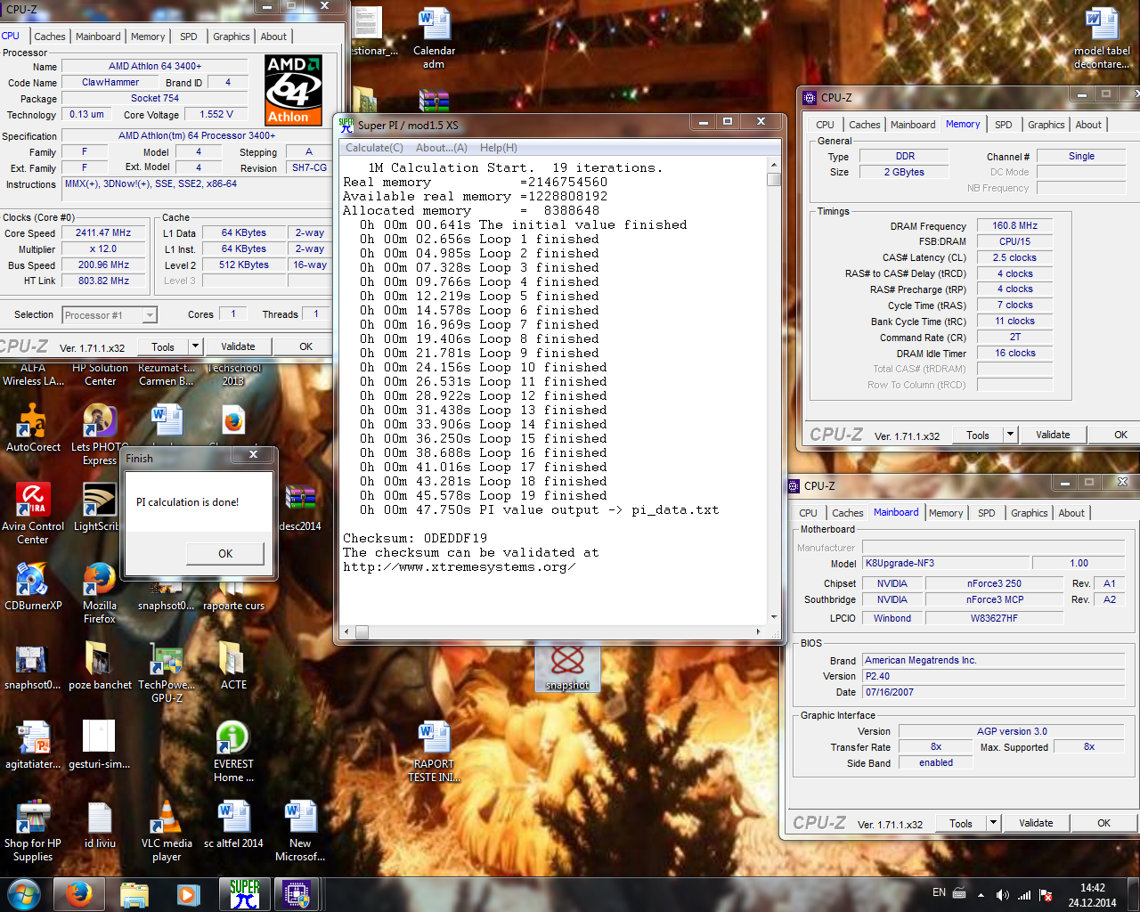Launch Avira Control Center shortcut
Screen dimensions: 1140x912
coord(33,513)
